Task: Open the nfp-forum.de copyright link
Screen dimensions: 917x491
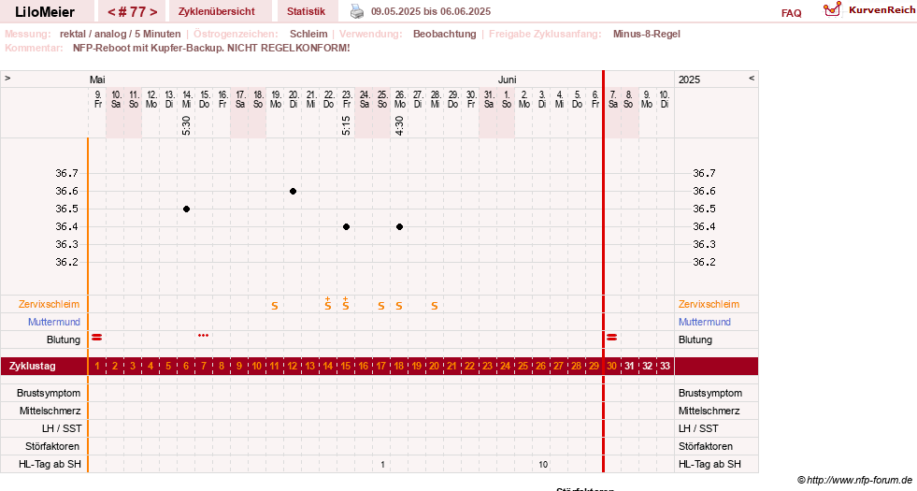Action: [854, 481]
